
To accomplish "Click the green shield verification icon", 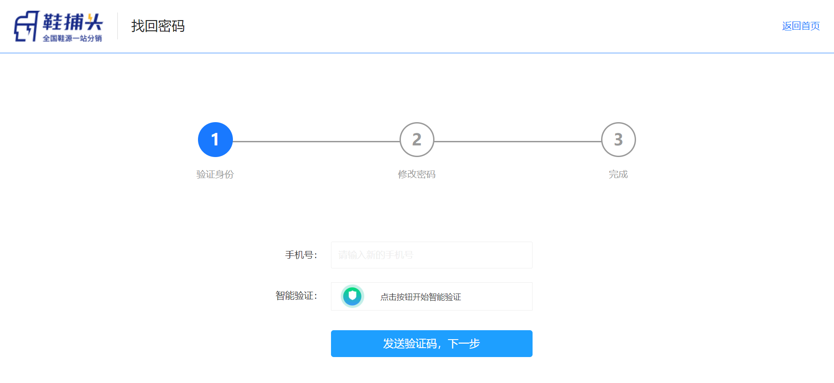I will pyautogui.click(x=352, y=296).
